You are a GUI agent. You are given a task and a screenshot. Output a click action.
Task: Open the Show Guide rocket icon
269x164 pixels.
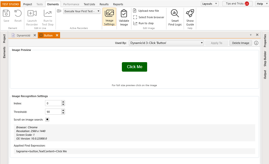[x=190, y=13]
